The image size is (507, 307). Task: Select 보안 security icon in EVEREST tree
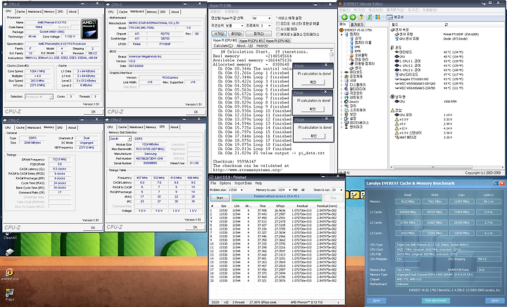click(x=346, y=114)
